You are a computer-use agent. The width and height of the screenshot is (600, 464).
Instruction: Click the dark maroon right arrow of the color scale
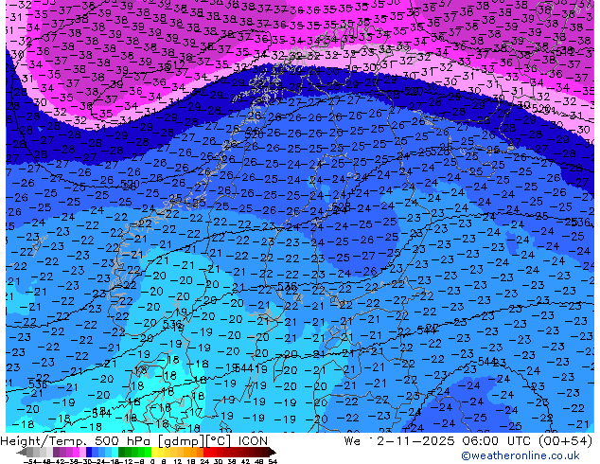point(272,453)
